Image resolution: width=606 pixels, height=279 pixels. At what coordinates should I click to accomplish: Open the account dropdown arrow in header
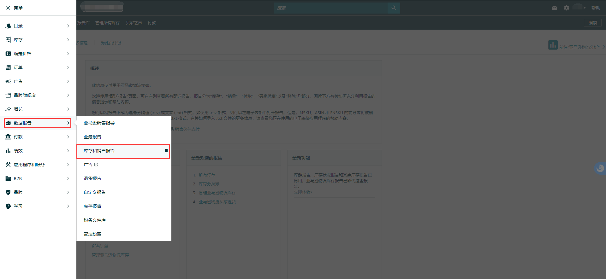click(585, 8)
